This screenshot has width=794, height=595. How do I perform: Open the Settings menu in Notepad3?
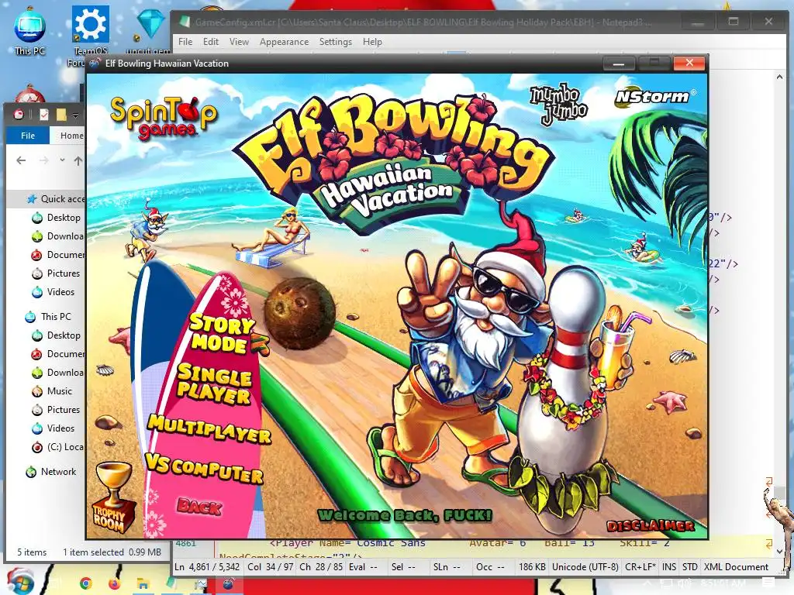[x=335, y=42]
